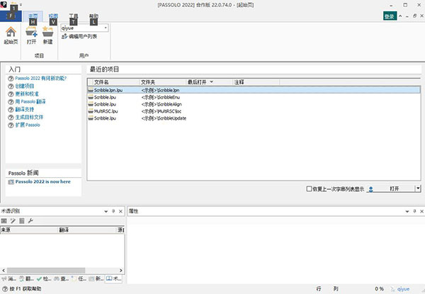Select Scribble.lpu in ScribbleEnu folder
Viewport: 425px width, 294px height.
pyautogui.click(x=254, y=97)
